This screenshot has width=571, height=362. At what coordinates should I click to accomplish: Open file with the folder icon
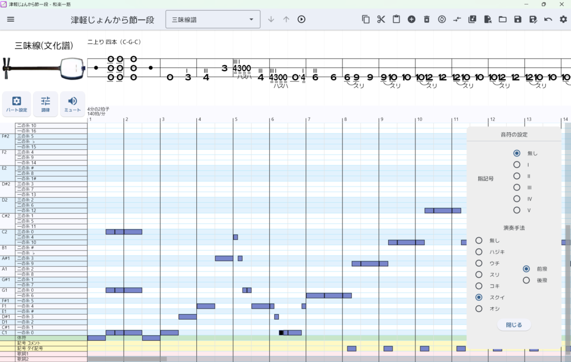502,19
